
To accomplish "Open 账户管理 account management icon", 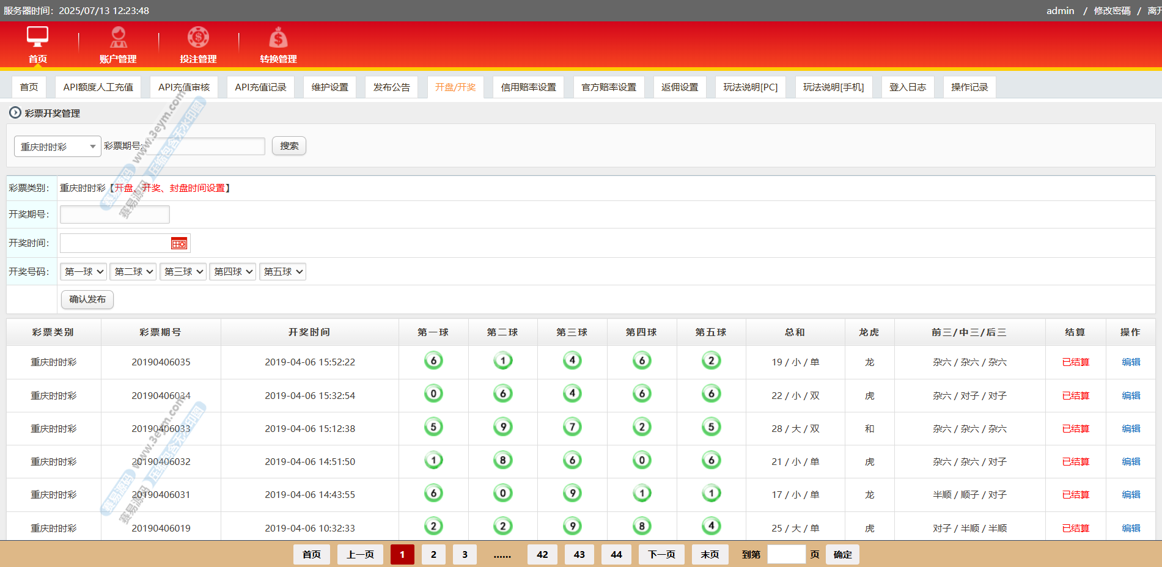I will [118, 37].
